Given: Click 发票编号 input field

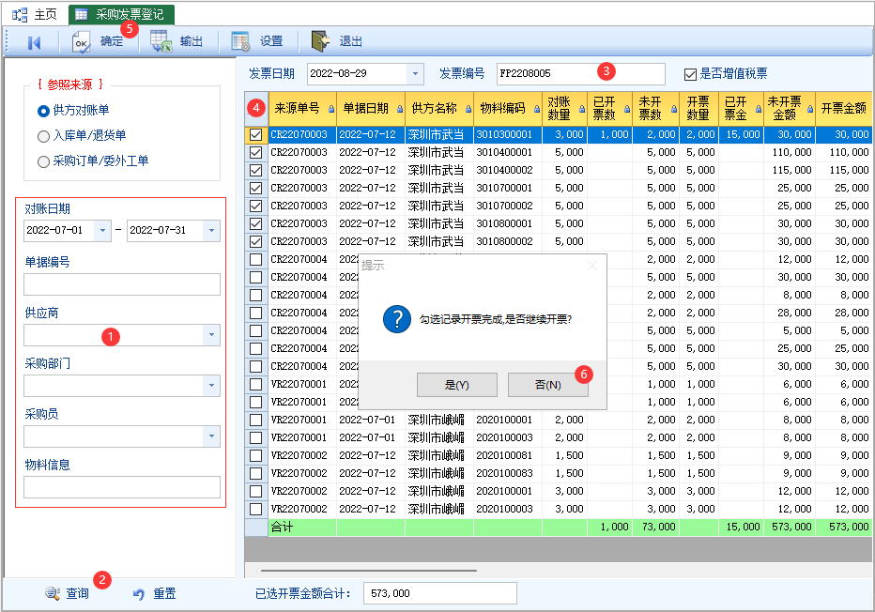Looking at the screenshot, I should tap(581, 73).
